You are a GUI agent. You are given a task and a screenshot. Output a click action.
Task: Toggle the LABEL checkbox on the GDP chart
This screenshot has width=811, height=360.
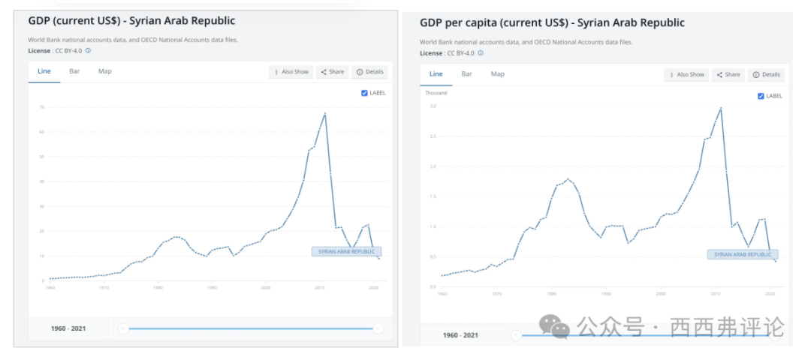364,93
